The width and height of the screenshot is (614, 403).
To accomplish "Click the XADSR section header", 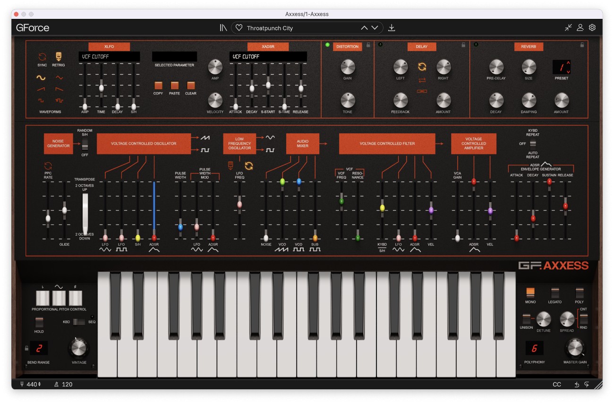I will 268,47.
